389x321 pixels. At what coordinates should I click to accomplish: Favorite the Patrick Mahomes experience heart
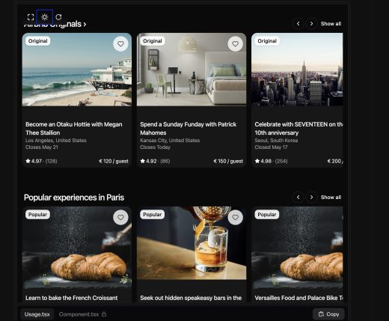click(235, 44)
